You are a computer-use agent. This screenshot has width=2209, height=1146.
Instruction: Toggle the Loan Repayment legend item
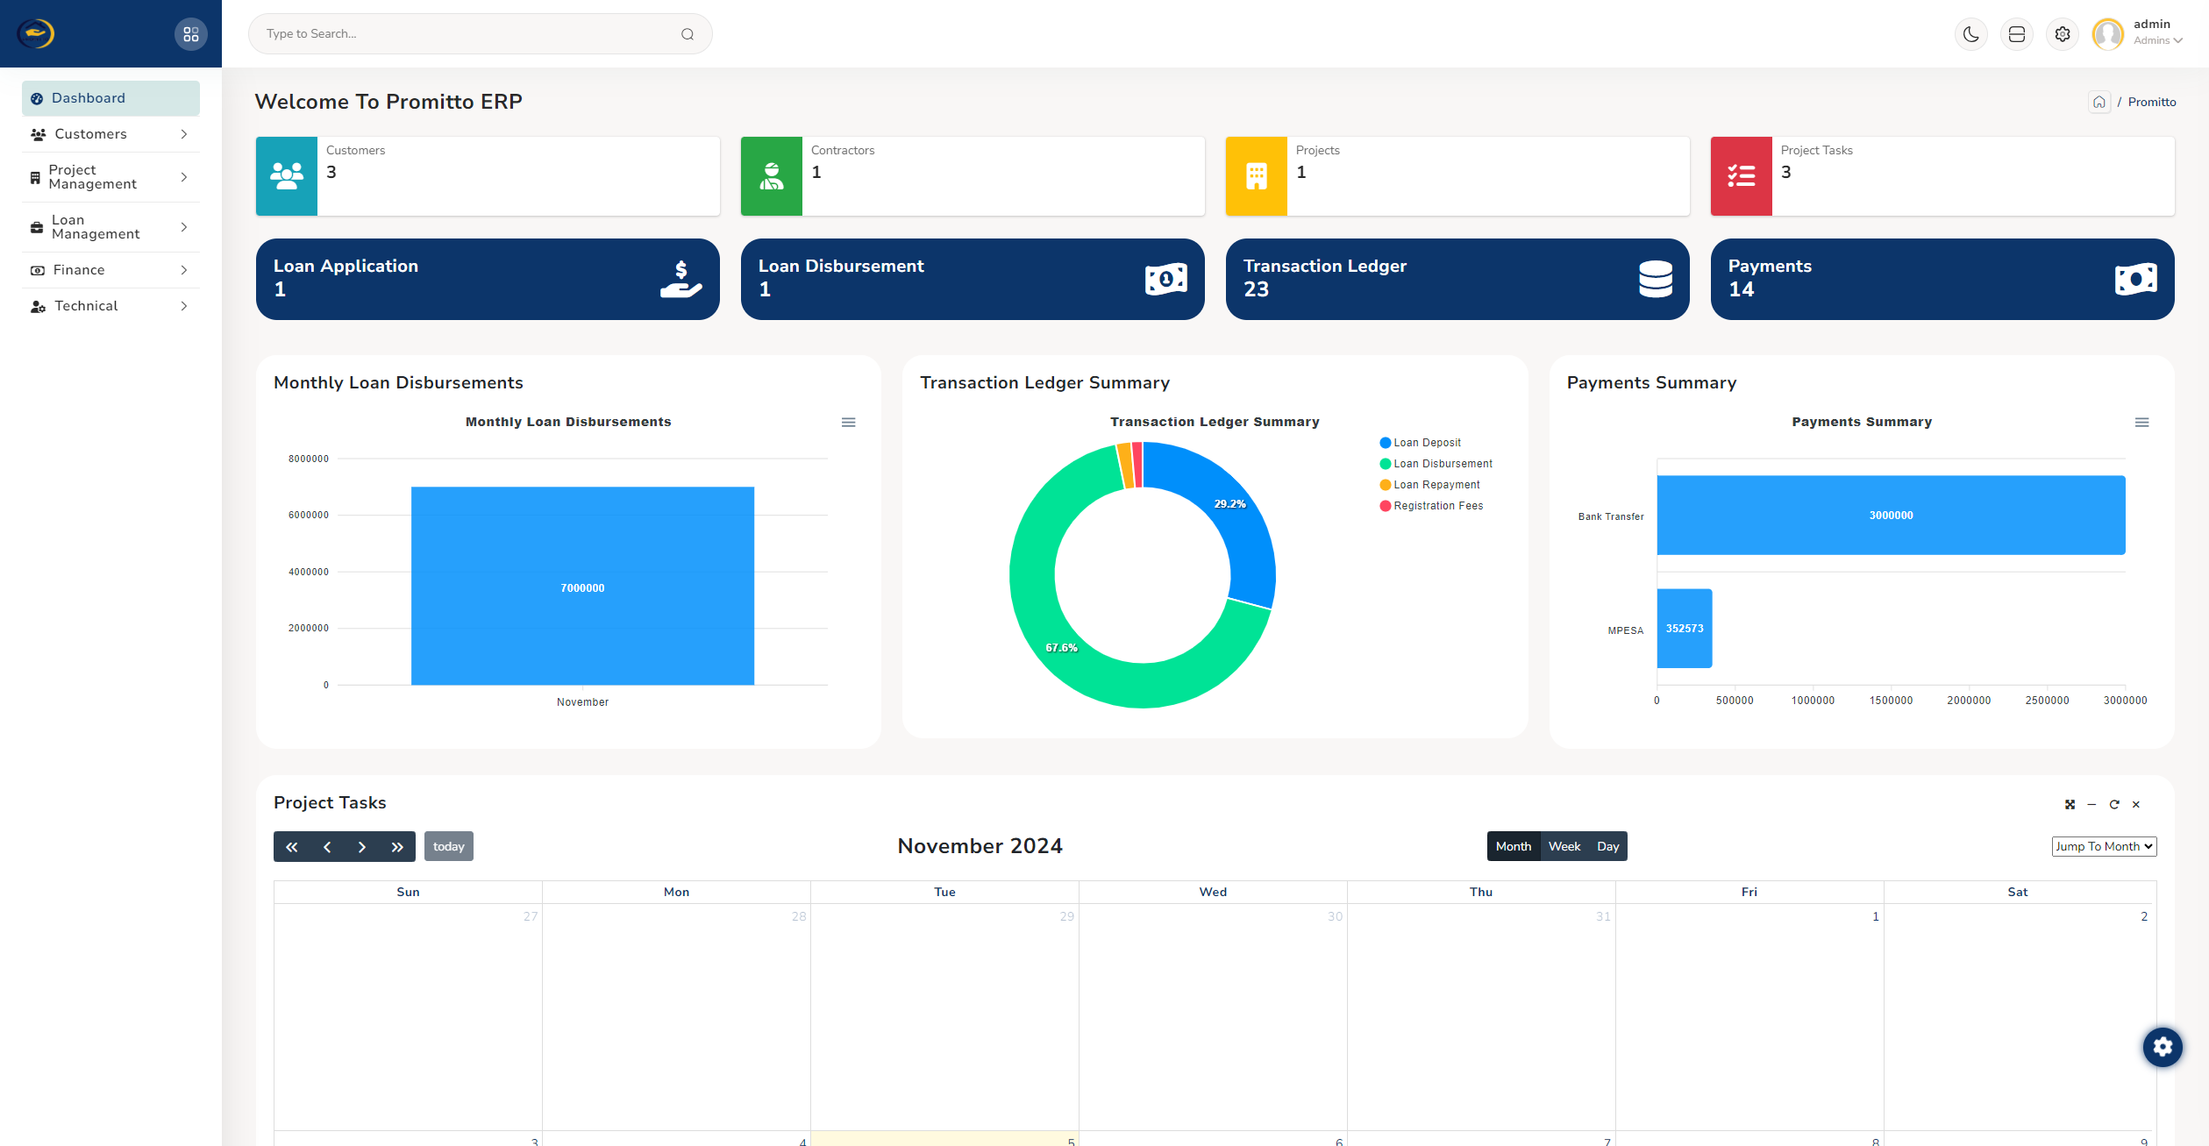tap(1430, 485)
